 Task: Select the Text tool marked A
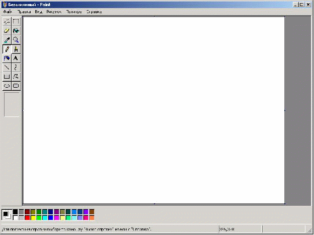pos(16,58)
